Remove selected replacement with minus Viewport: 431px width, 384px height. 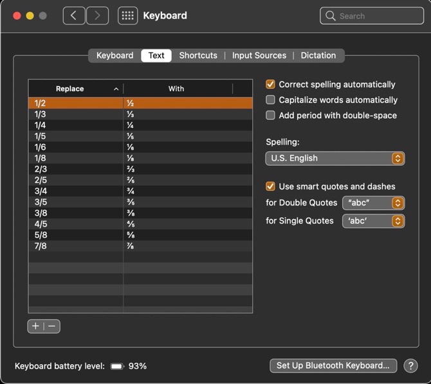point(52,326)
